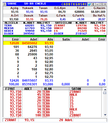Screen dimensions: 108x123
Task: Click the SATICILAR sellers header
Action: [x=63, y=23]
